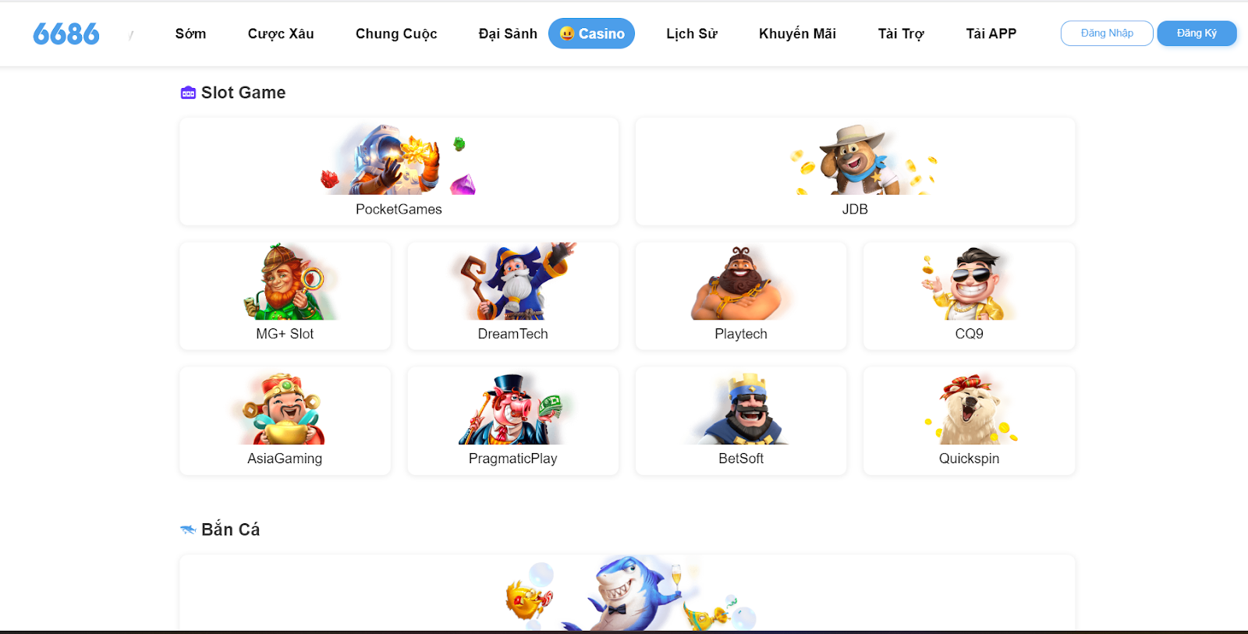
Task: Open AsiaGaming fortune god tile
Action: (285, 421)
